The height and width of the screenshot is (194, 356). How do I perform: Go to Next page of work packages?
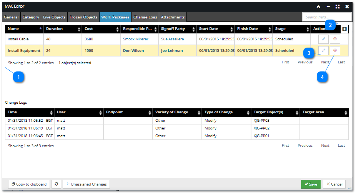click(x=325, y=62)
